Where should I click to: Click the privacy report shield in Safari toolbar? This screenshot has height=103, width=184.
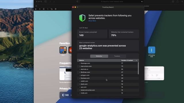tap(77, 1)
